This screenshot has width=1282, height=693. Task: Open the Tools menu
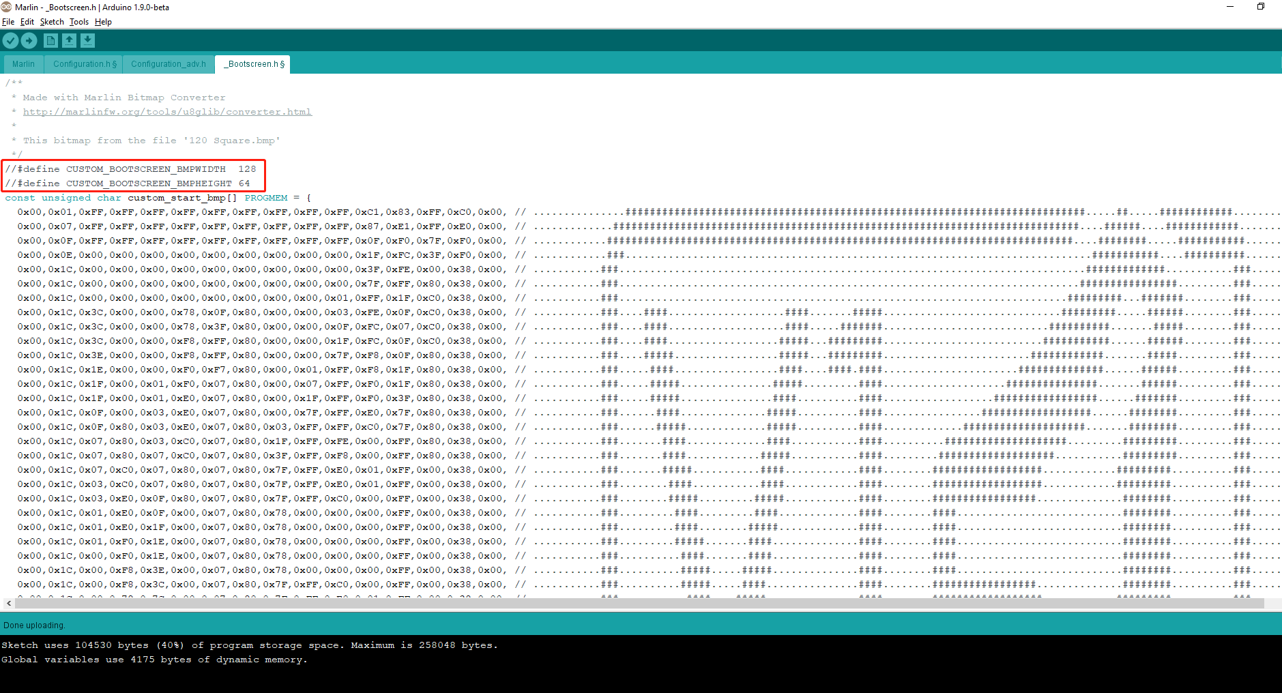[79, 22]
